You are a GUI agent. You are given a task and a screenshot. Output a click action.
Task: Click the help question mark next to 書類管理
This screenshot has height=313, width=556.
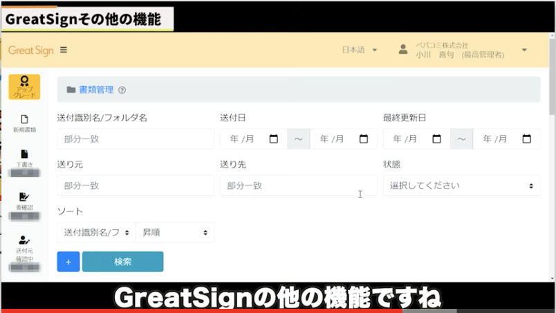[x=122, y=90]
